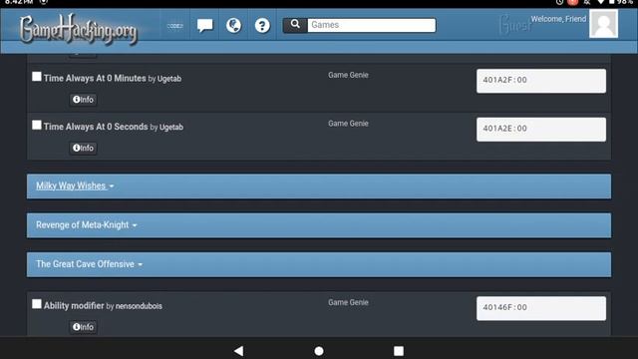Open the Codes menu icon
The height and width of the screenshot is (359, 638).
(x=175, y=26)
